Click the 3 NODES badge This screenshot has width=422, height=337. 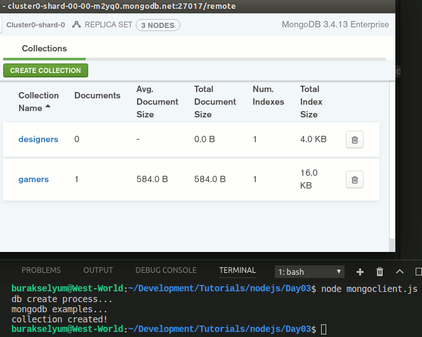coord(158,25)
